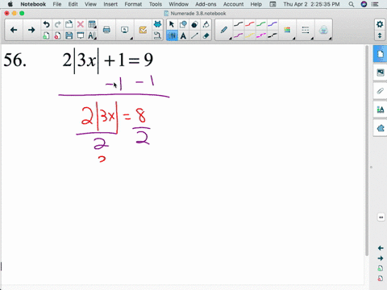
Task: Click the blue cat-face add-on icon
Action: (157, 24)
